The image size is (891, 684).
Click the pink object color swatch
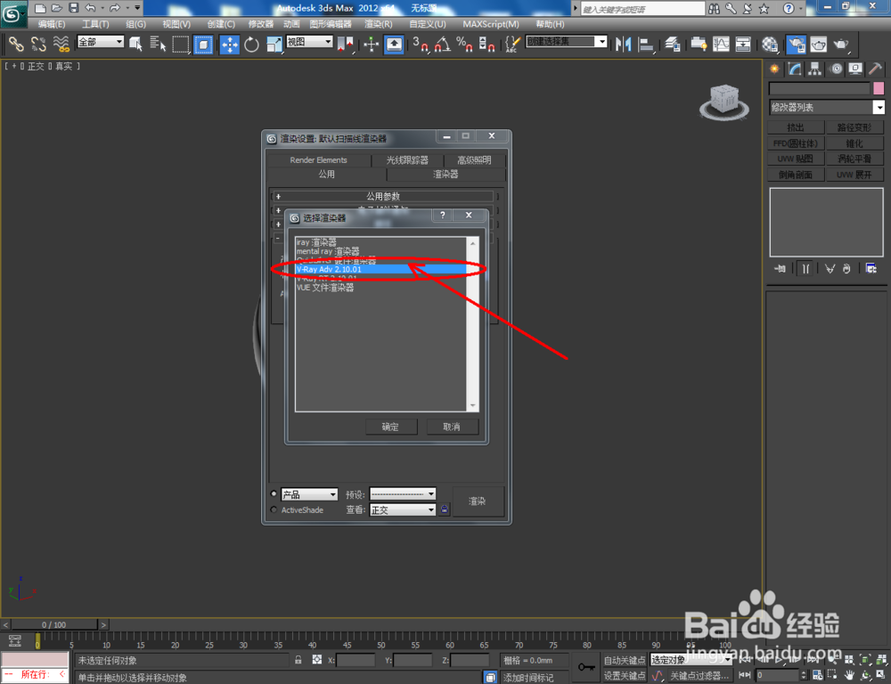[x=879, y=88]
